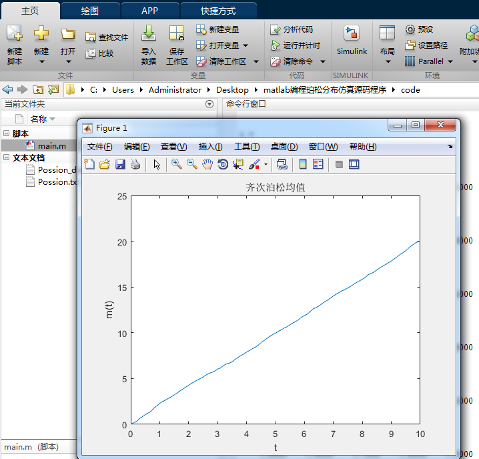Open Preferences (预设) gear

point(419,29)
